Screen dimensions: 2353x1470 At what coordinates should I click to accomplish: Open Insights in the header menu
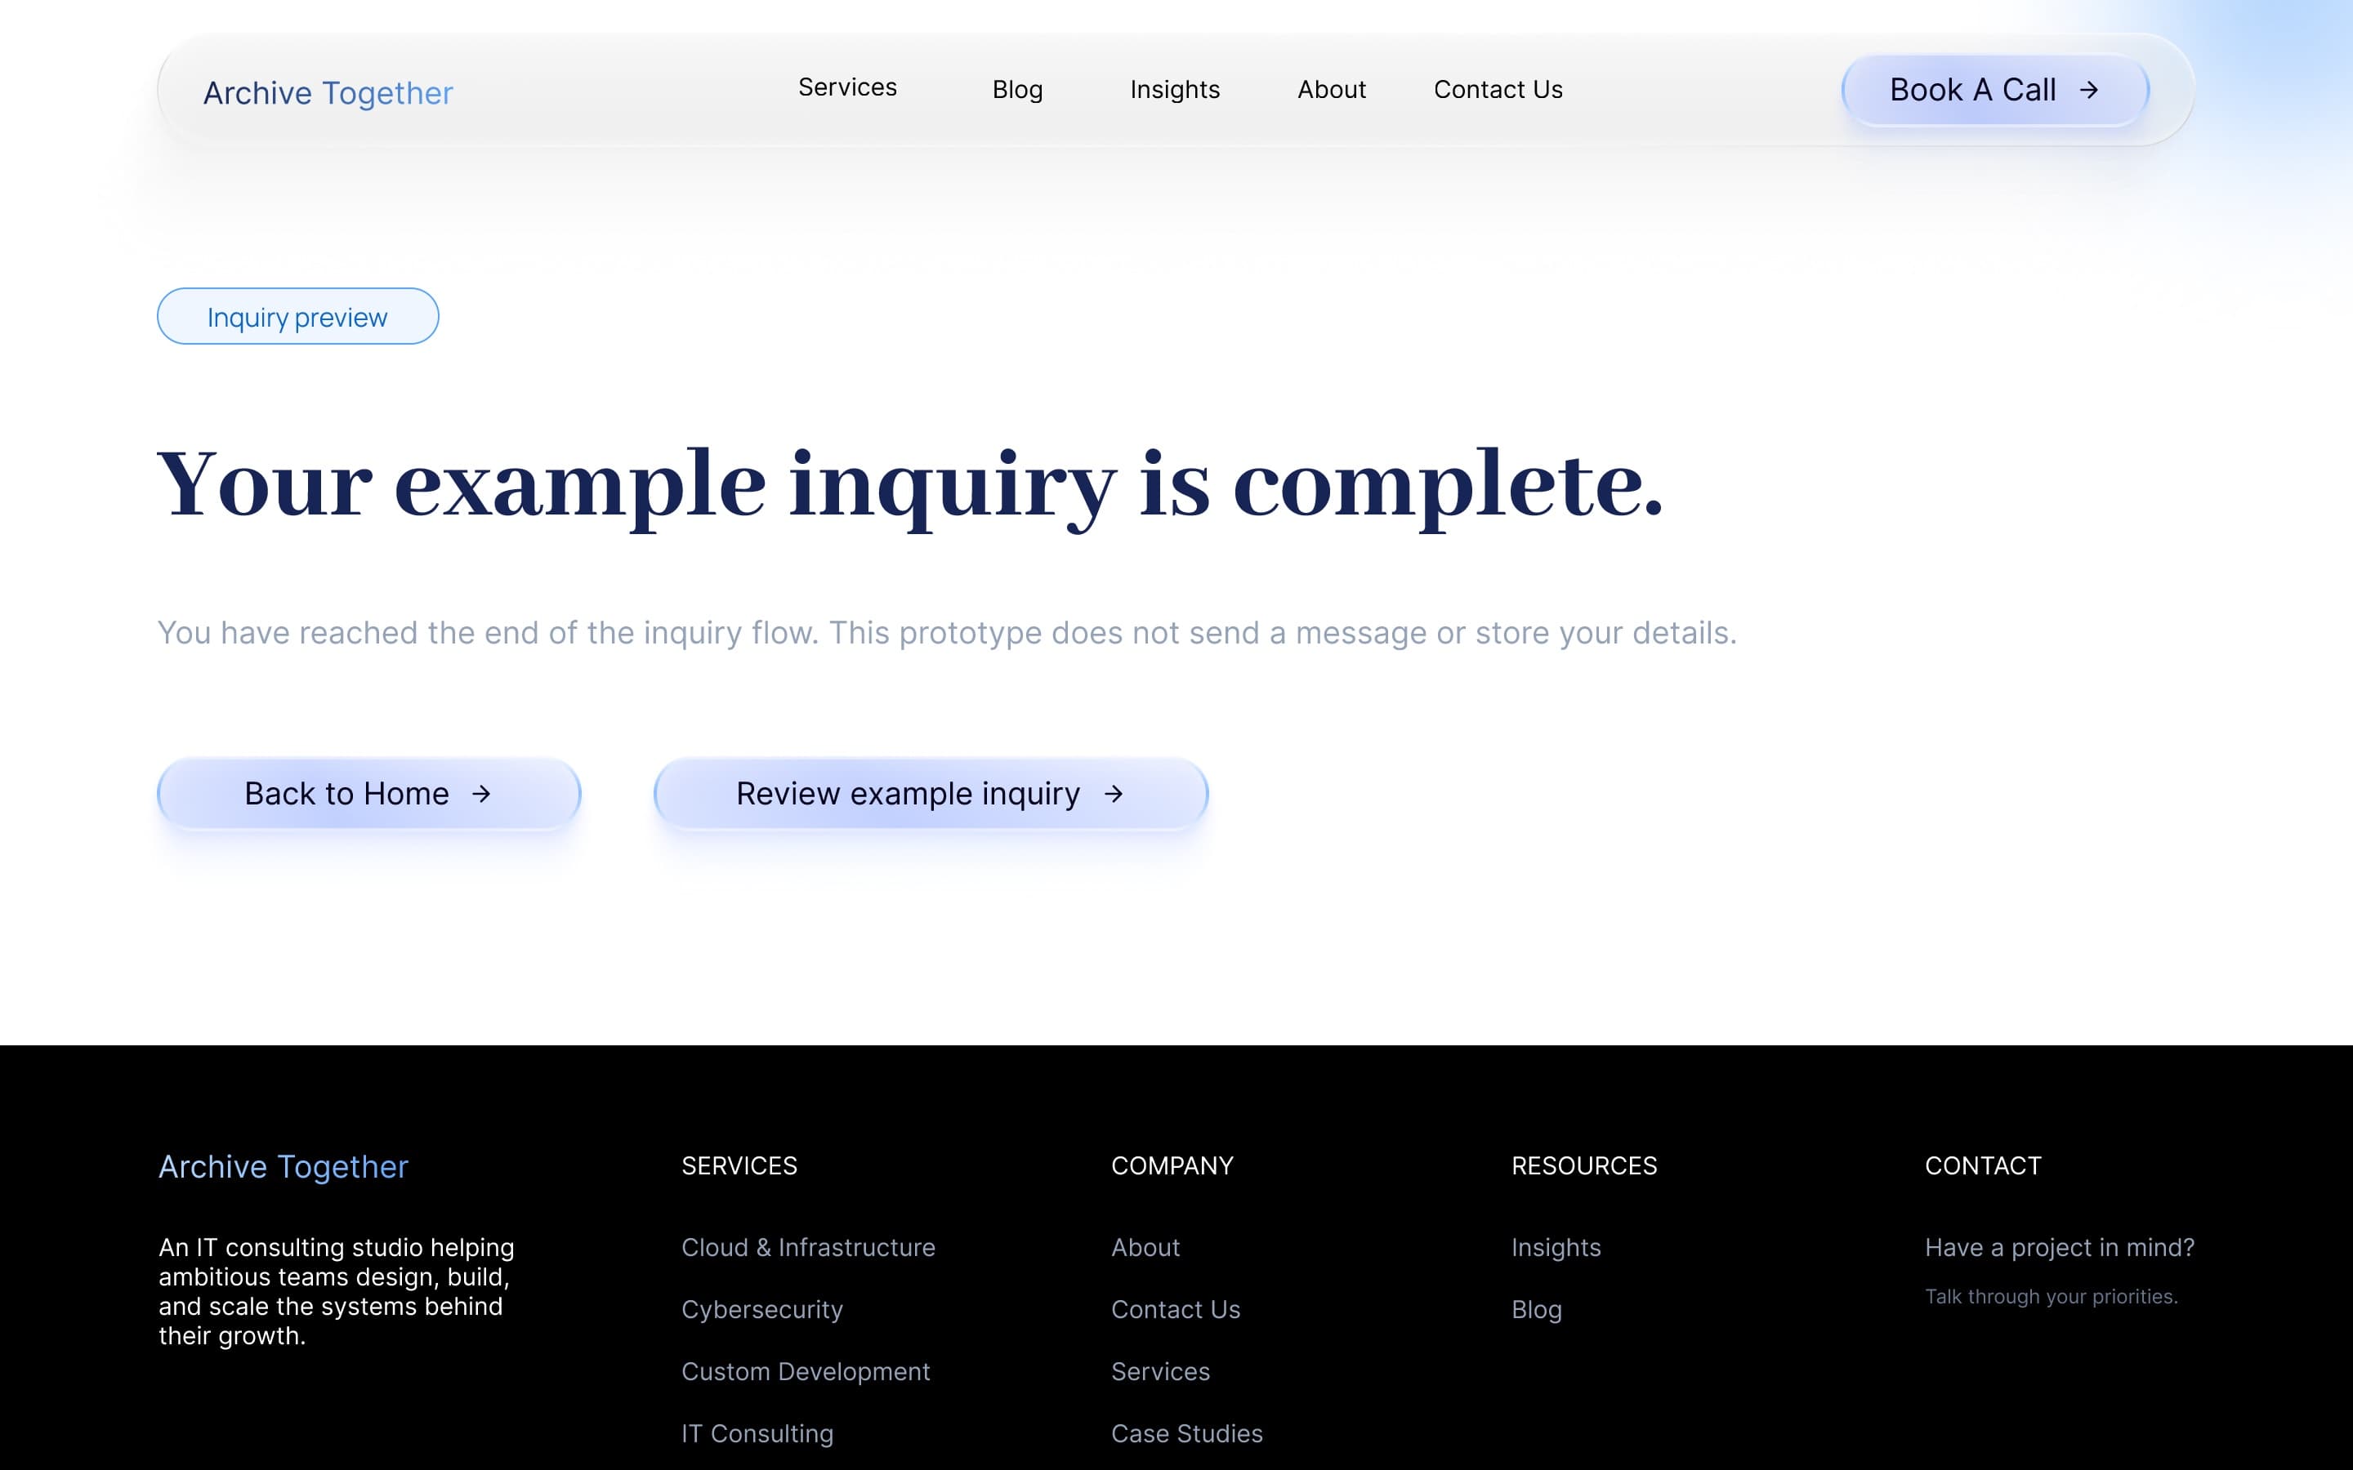point(1175,90)
